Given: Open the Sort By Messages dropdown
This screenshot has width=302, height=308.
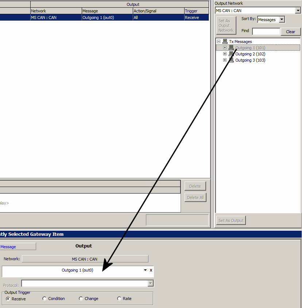Looking at the screenshot, I should click(x=282, y=20).
